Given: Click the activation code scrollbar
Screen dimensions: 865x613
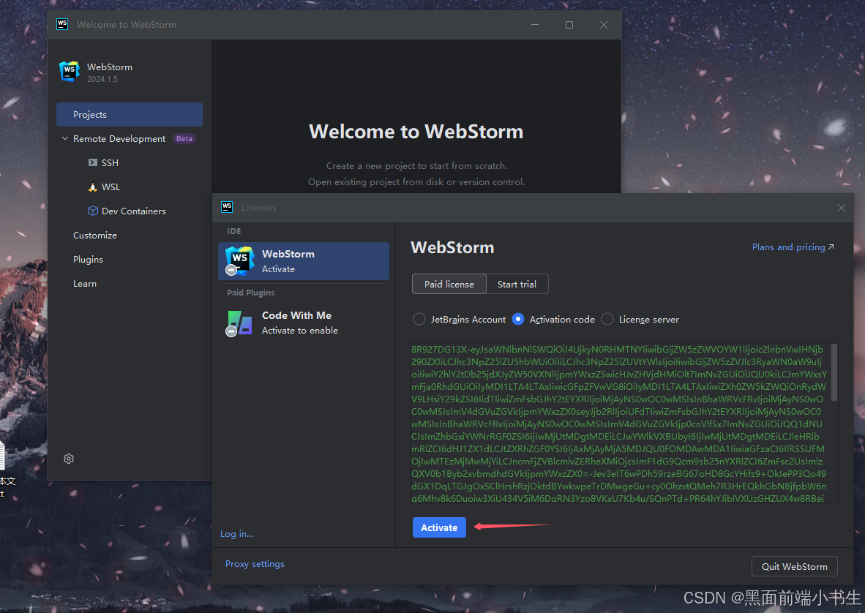Looking at the screenshot, I should pyautogui.click(x=834, y=372).
